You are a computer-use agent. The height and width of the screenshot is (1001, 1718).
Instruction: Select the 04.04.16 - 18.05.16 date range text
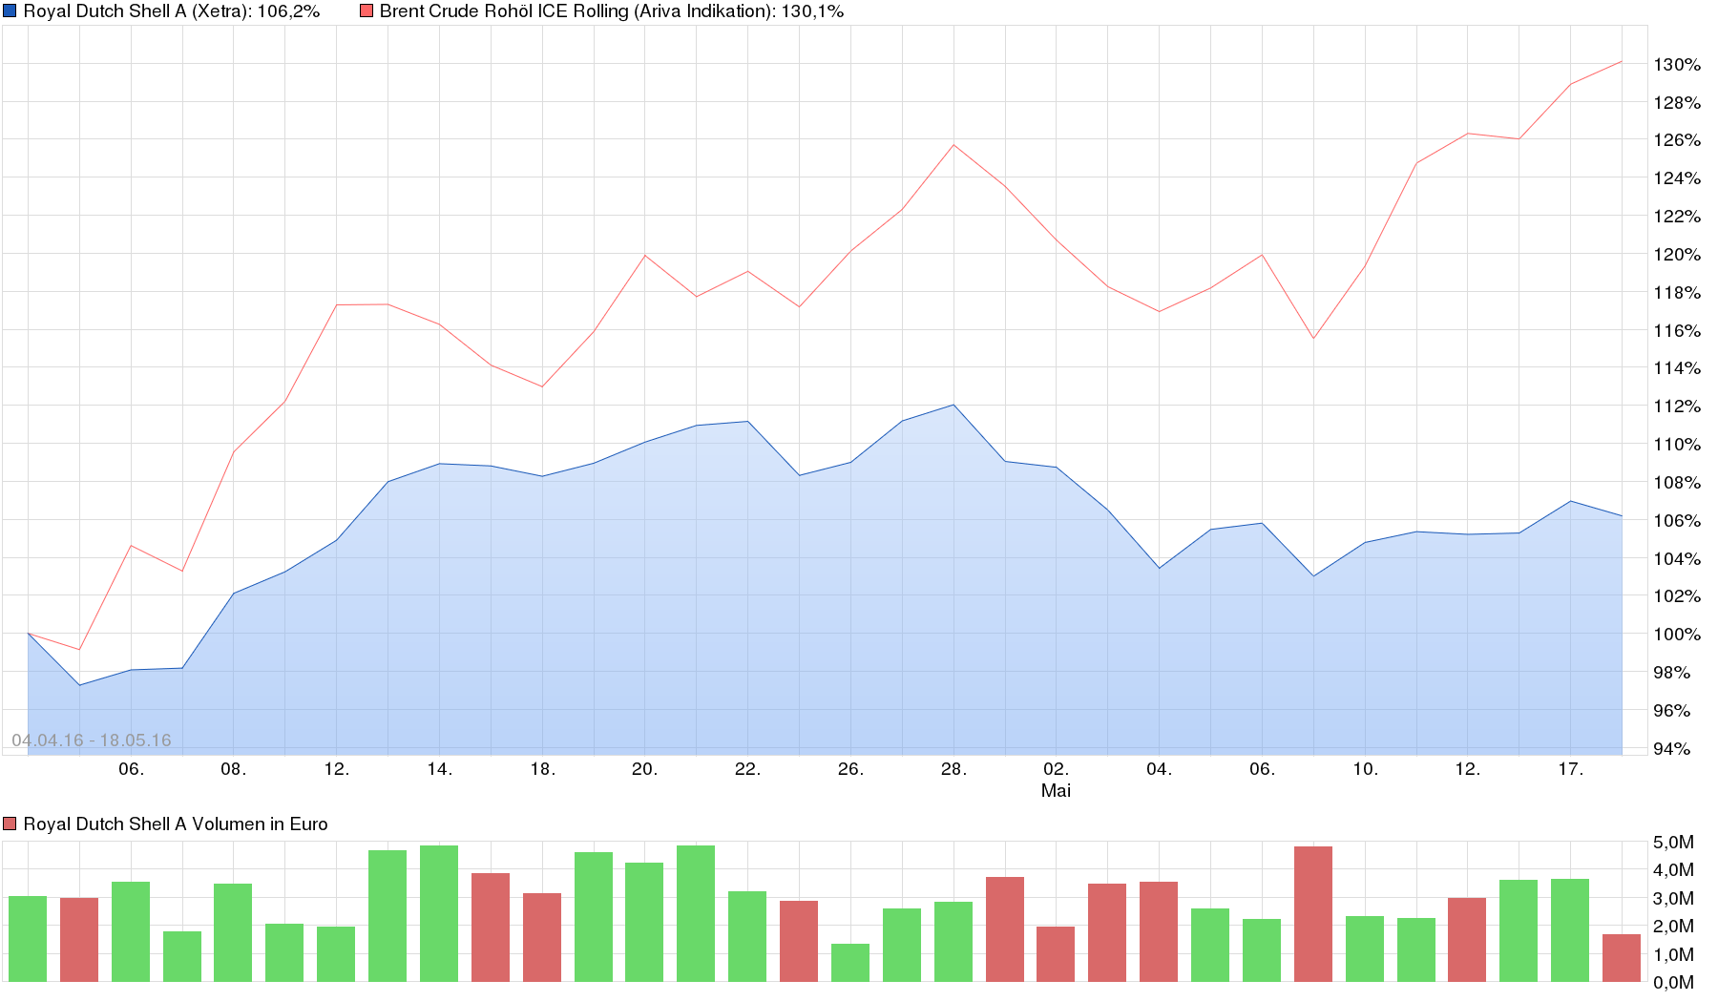[93, 738]
